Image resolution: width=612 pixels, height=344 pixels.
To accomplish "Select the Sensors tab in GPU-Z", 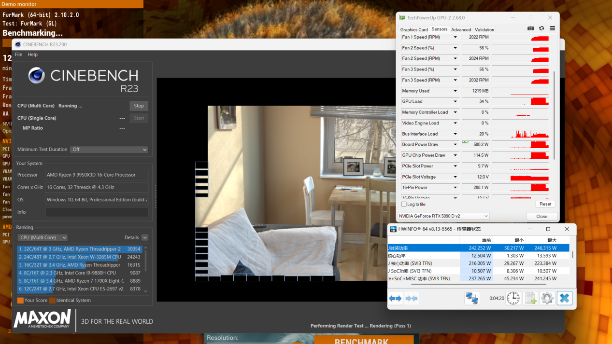I will pos(440,29).
